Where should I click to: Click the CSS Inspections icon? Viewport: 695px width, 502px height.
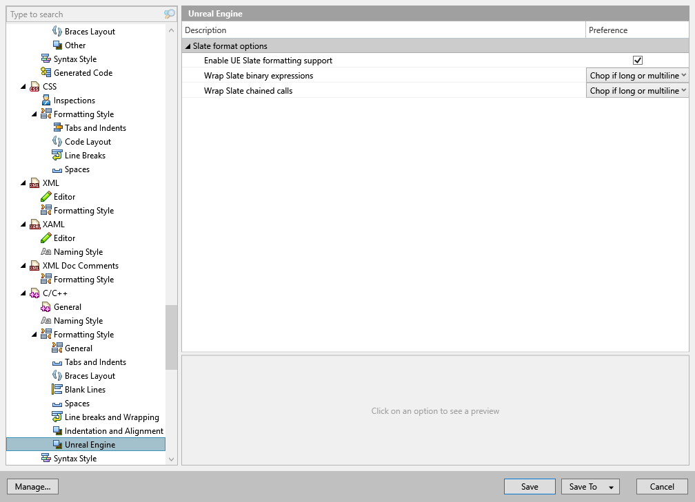(x=46, y=101)
